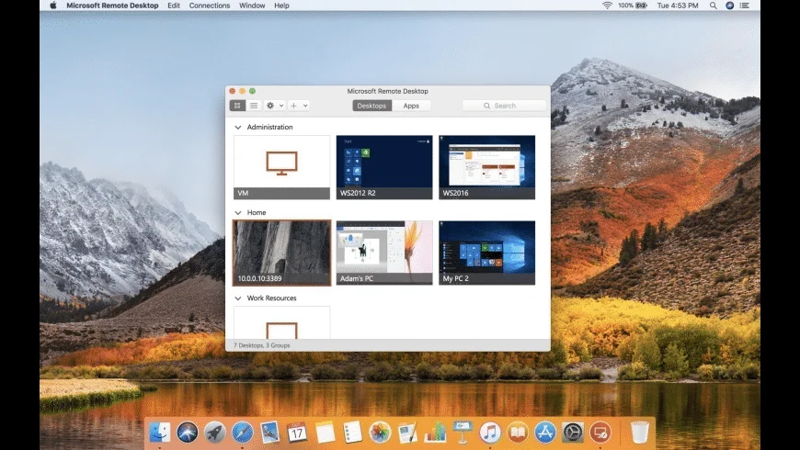Switch to list view in Remote Desktop toolbar

(x=254, y=106)
